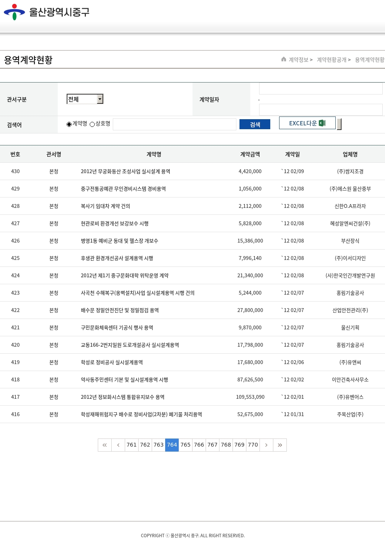This screenshot has width=385, height=560.
Task: Select the 계약명 radio button
Action: pos(69,124)
